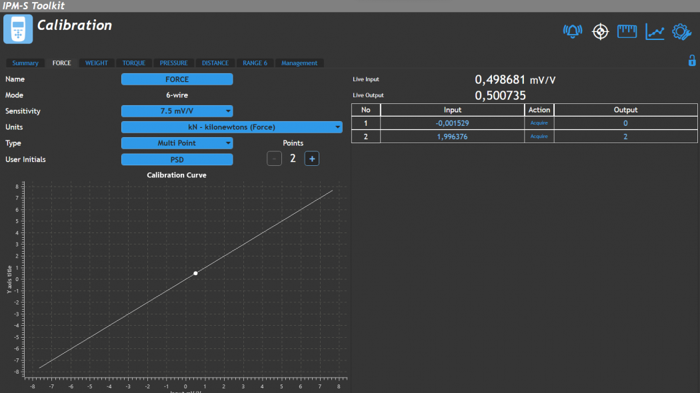Open the calibration ruler icon

[x=627, y=31]
